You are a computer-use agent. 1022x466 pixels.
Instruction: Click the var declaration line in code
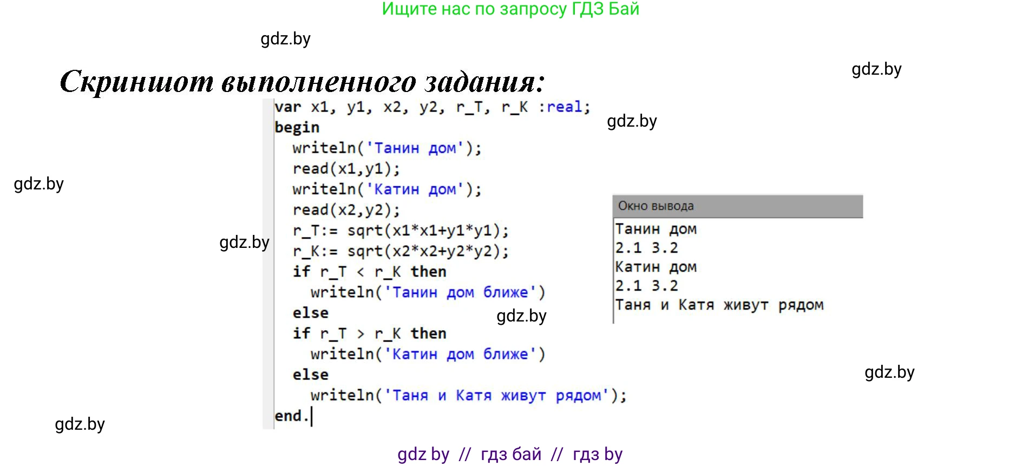[431, 107]
